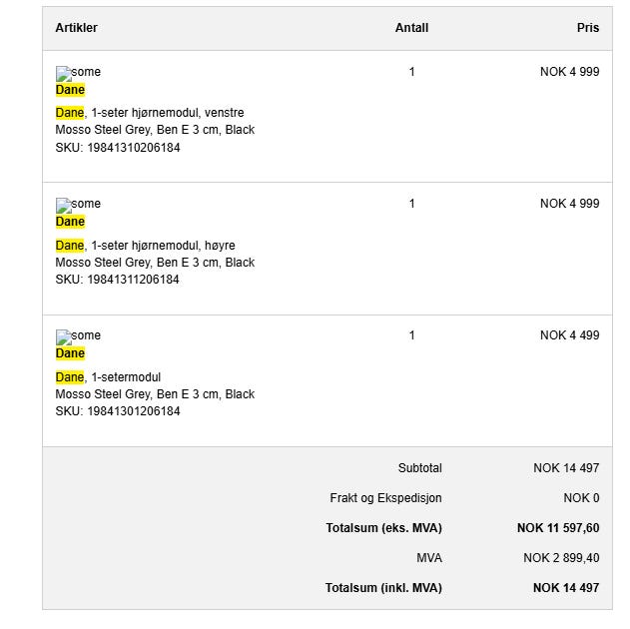Click the broken image for the venstre corner module
630x629 pixels.
[78, 73]
